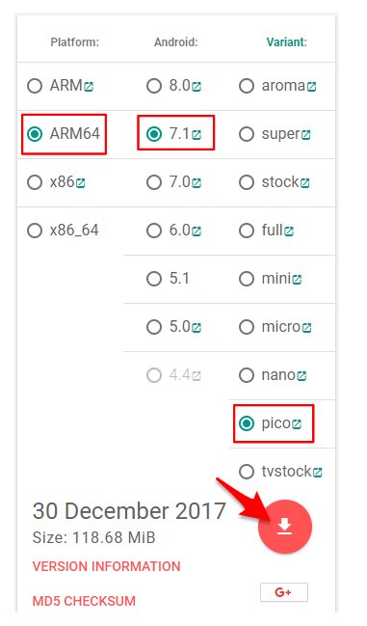Select Android 5.1 radio option
The width and height of the screenshot is (367, 626).
click(154, 279)
